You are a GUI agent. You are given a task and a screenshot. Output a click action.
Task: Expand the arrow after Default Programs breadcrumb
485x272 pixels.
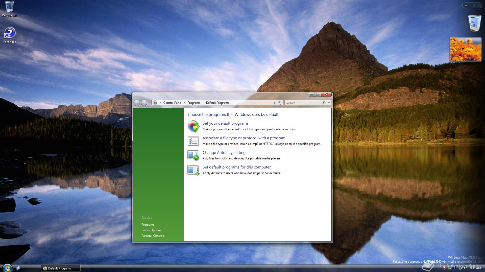(x=232, y=103)
